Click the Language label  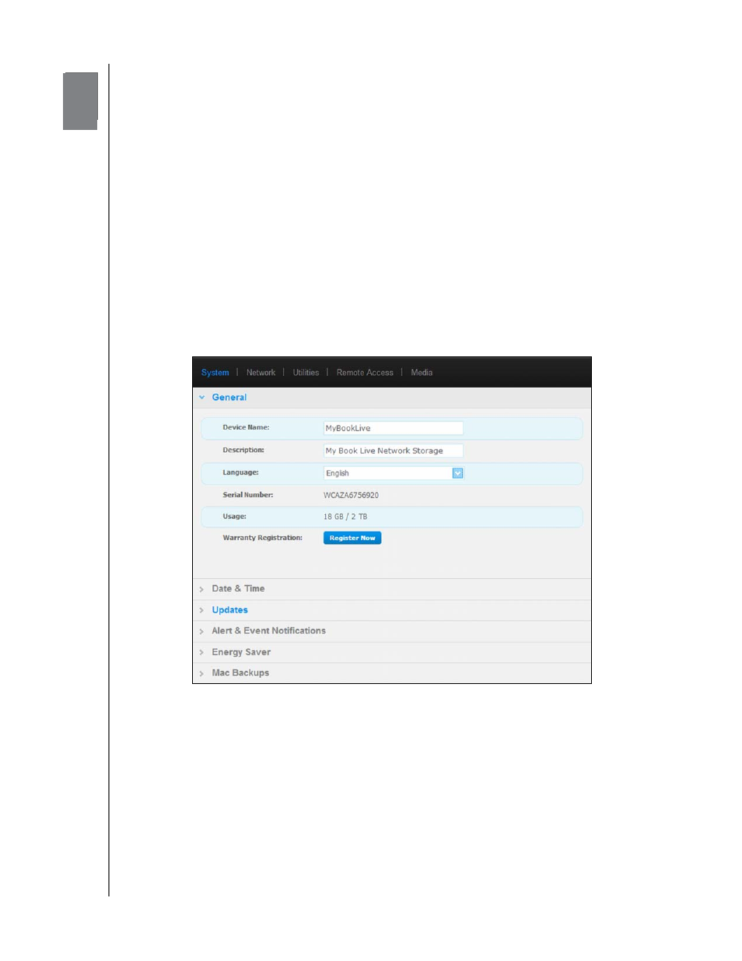tap(240, 472)
